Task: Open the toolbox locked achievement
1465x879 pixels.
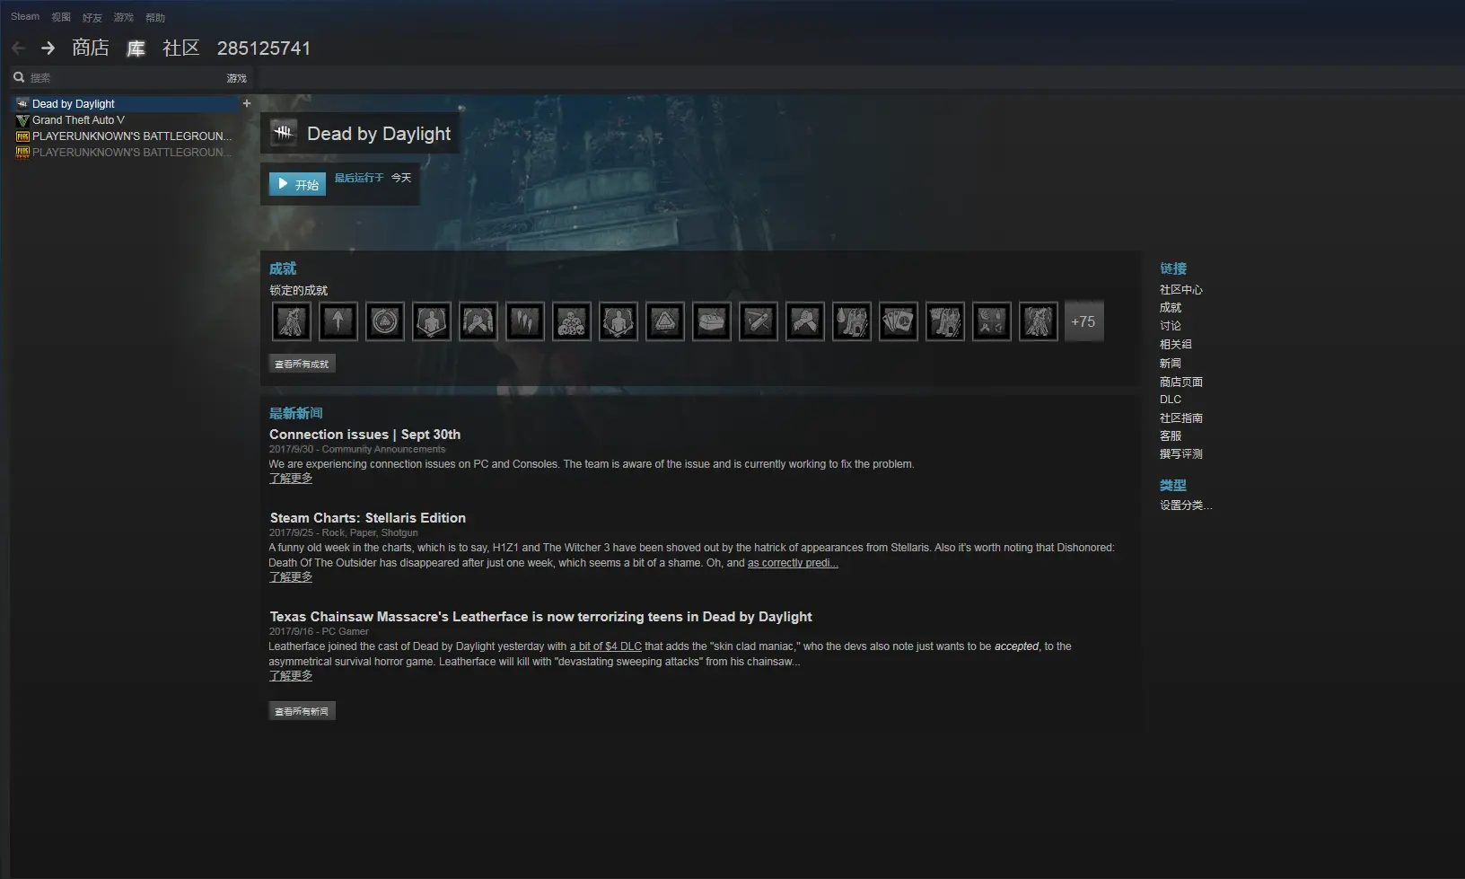Action: [x=712, y=321]
